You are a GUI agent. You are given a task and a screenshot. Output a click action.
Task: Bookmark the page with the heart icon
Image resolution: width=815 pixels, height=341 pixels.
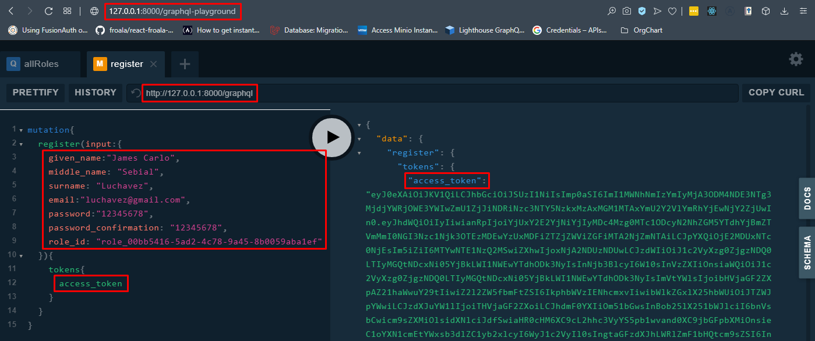click(x=672, y=11)
